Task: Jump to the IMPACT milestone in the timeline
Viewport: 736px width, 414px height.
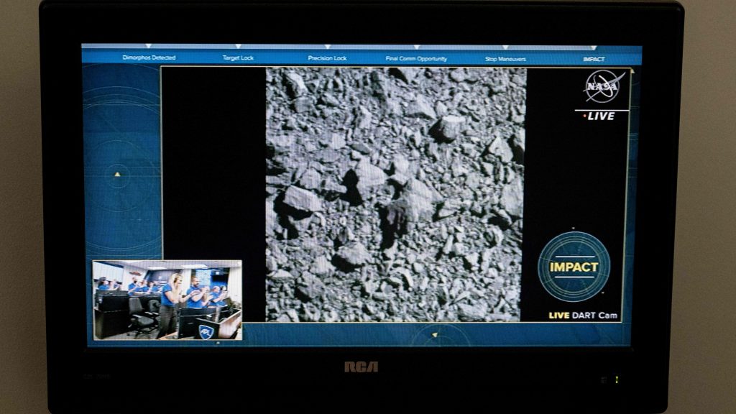Action: pos(594,59)
